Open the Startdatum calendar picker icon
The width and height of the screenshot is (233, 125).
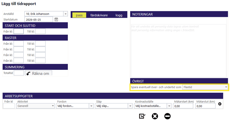tap(56, 19)
